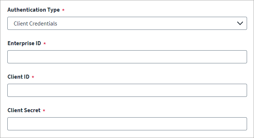Place cursor in the empty box under Client Secret

pos(127,124)
